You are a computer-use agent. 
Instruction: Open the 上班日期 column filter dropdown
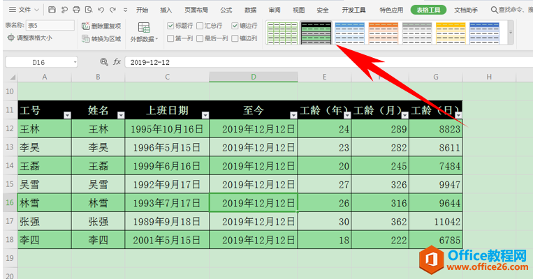tap(205, 115)
